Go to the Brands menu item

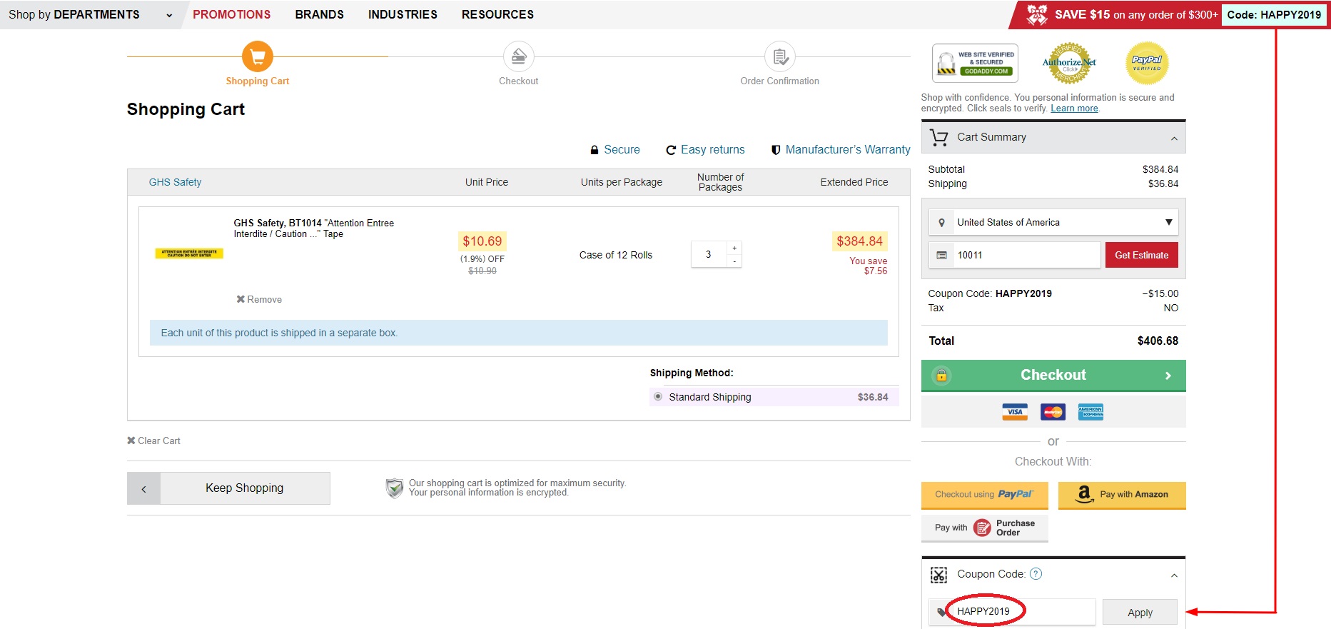(x=319, y=14)
